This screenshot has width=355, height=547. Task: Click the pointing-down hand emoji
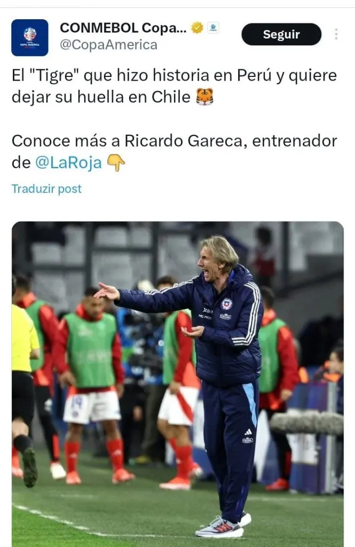pos(116,163)
